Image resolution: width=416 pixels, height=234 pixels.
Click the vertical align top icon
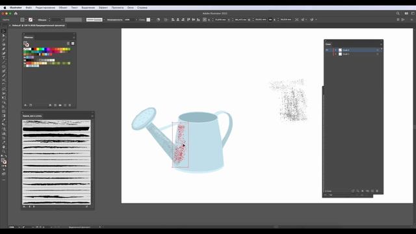pyautogui.click(x=188, y=19)
